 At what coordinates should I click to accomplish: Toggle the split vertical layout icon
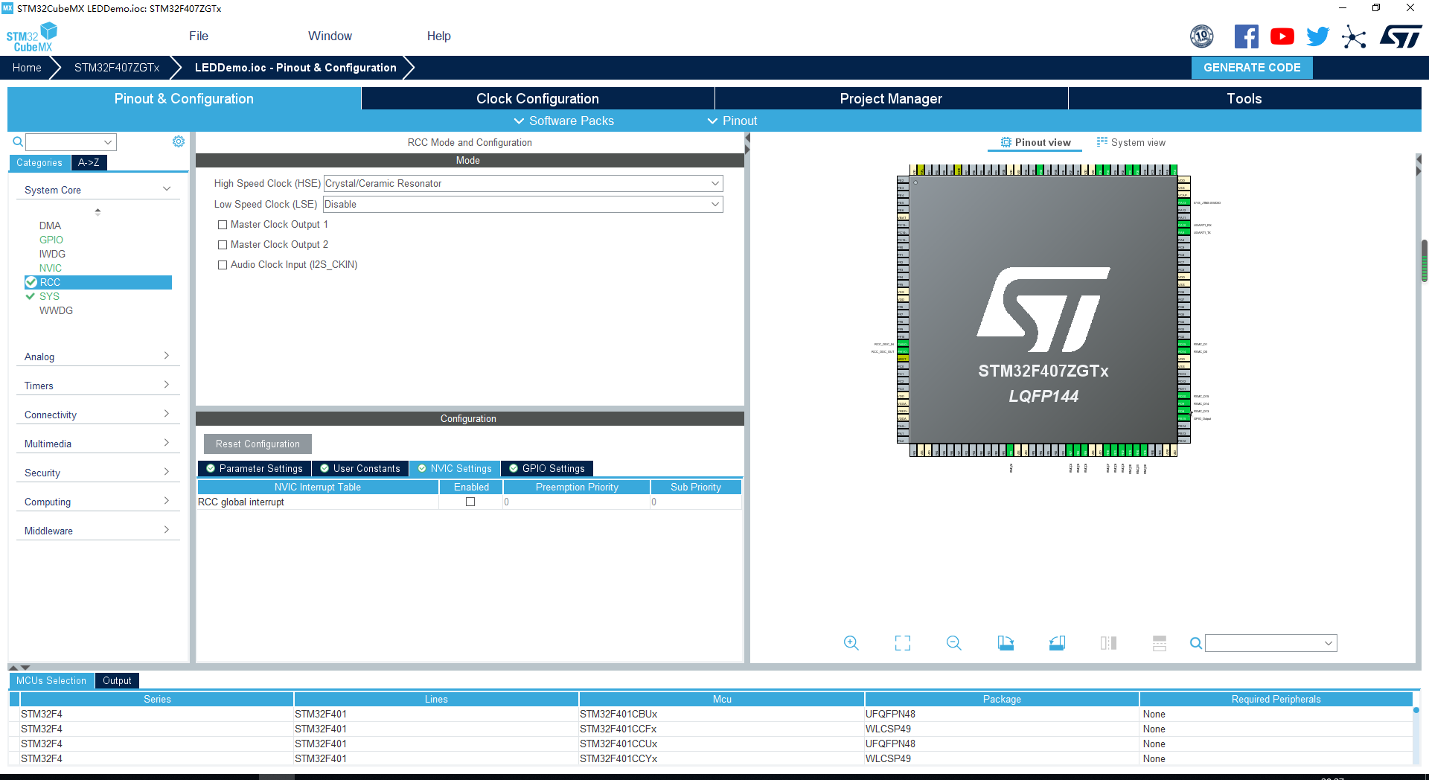point(1108,643)
